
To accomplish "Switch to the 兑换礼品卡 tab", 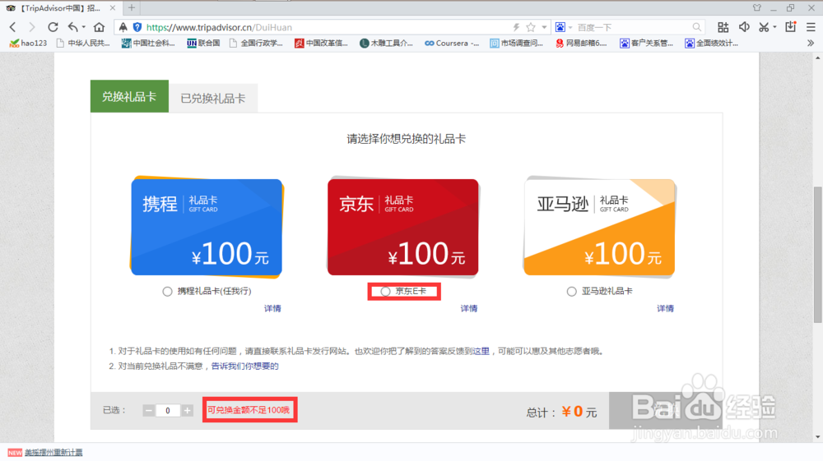I will coord(129,96).
